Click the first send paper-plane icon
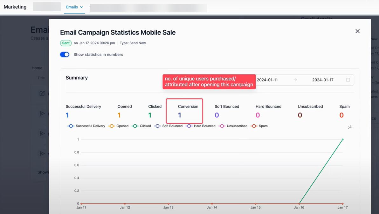Screen dimensions: 379x214 pos(42,113)
